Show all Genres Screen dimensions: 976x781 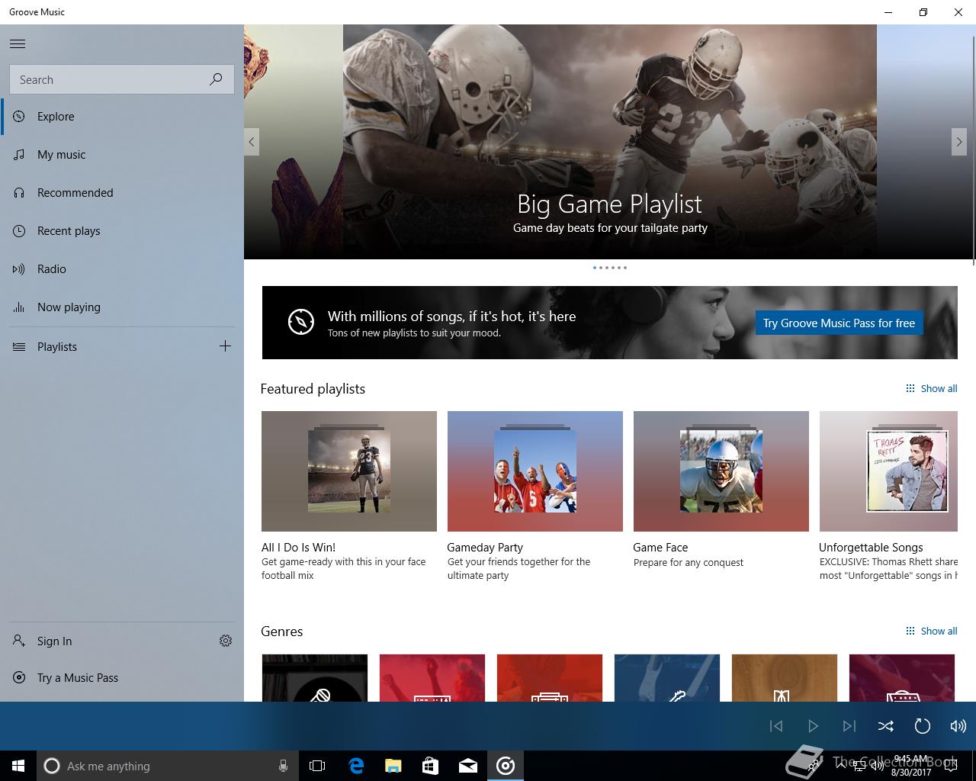(931, 632)
